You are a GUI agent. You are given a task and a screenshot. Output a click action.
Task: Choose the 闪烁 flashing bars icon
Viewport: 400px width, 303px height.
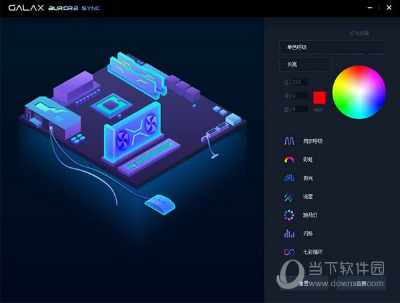pyautogui.click(x=289, y=233)
